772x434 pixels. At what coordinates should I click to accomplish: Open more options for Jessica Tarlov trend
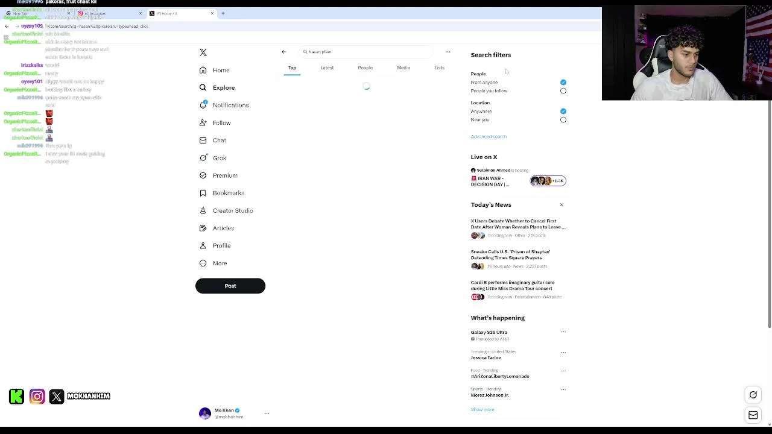point(563,352)
